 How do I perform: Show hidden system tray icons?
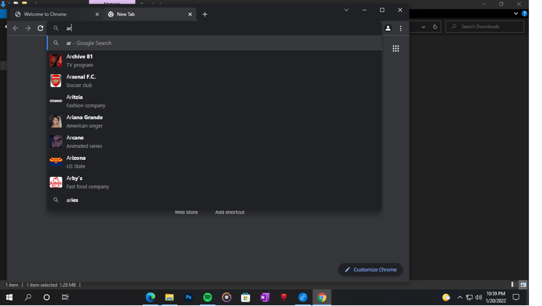460,297
